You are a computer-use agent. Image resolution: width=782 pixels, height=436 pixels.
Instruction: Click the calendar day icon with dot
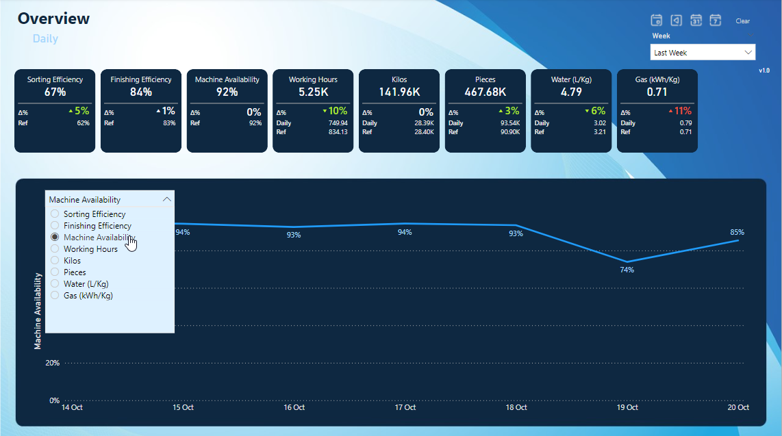[656, 20]
